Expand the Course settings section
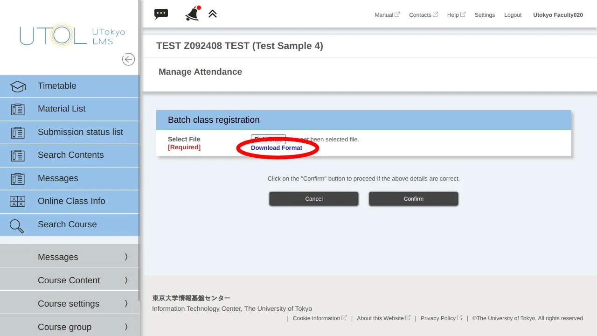This screenshot has width=597, height=336. point(69,303)
